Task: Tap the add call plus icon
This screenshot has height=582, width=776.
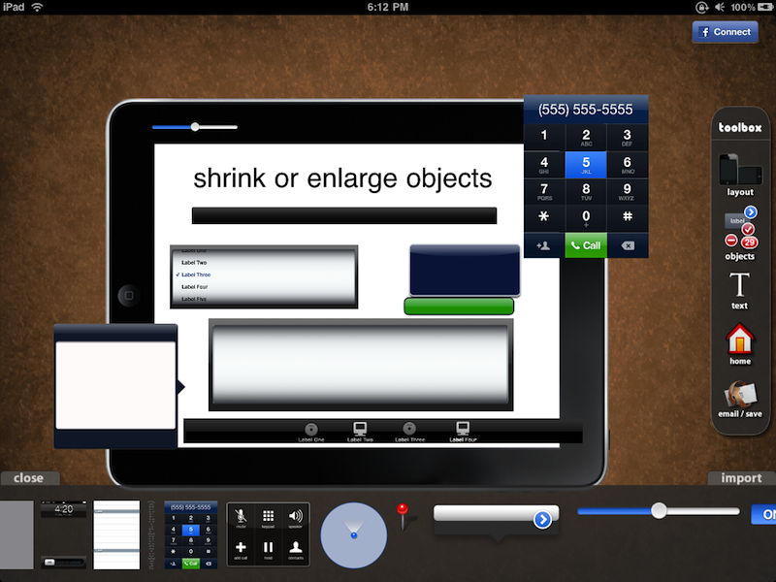Action: 241,549
